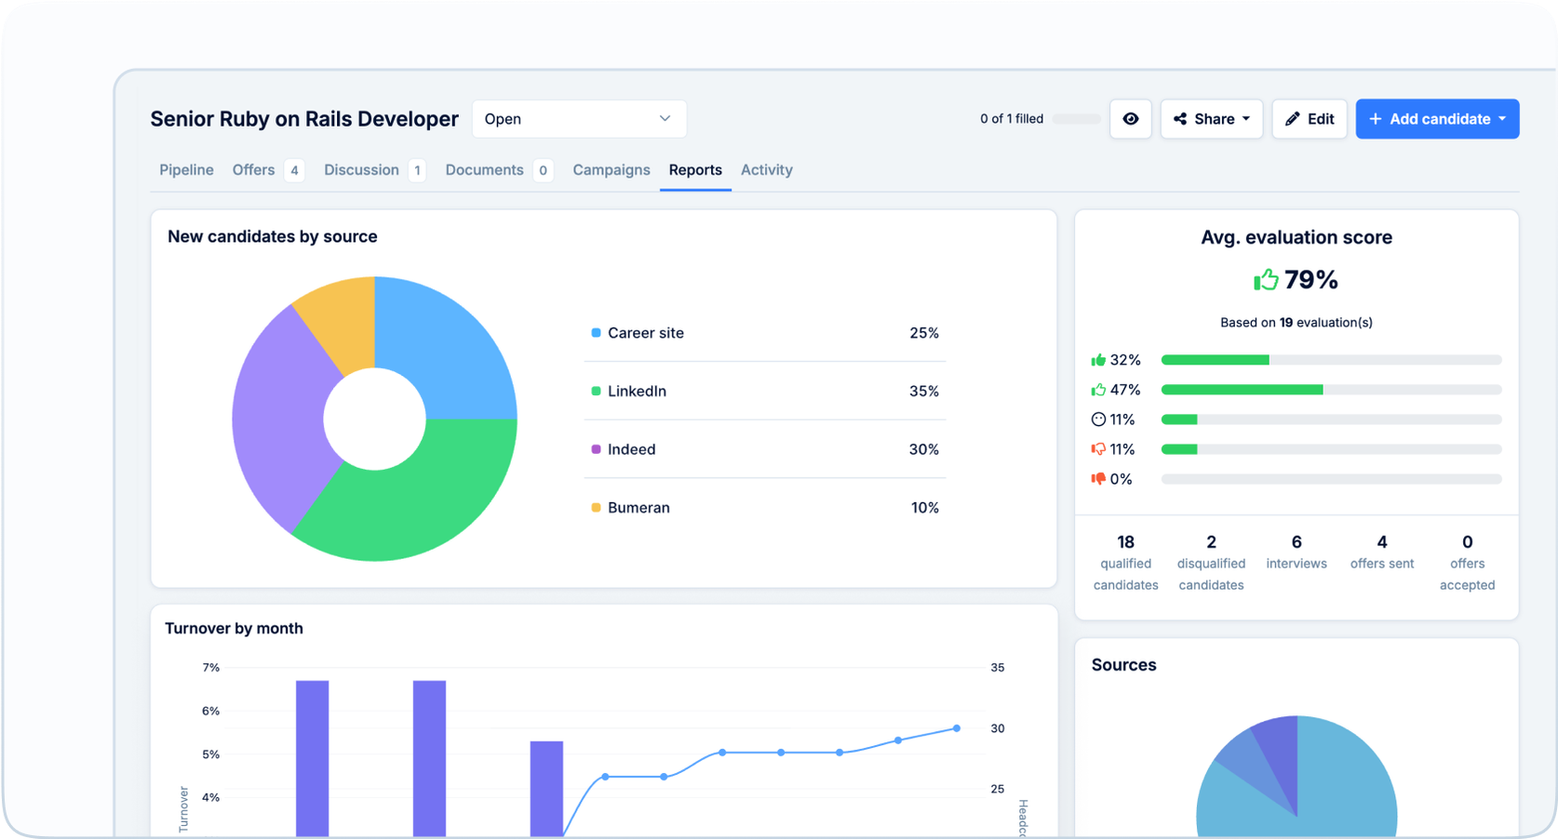Image resolution: width=1558 pixels, height=839 pixels.
Task: Click the New candidates by source heading
Action: click(x=273, y=237)
